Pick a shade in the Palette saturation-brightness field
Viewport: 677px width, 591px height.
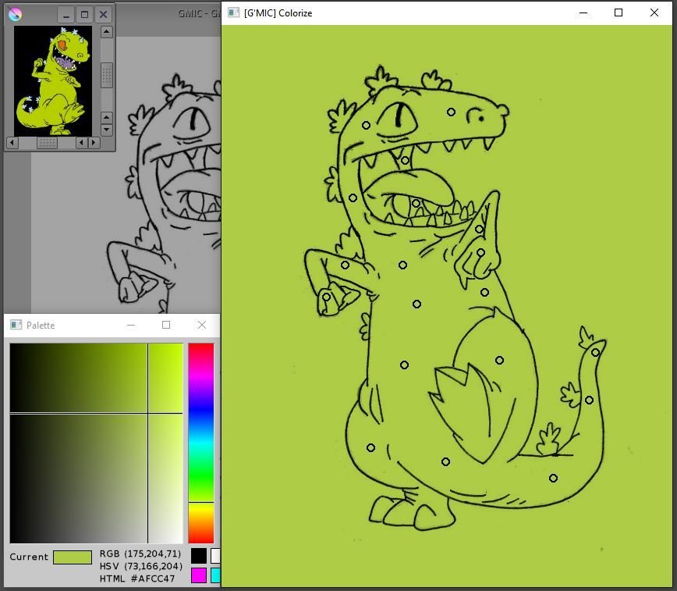coord(96,443)
